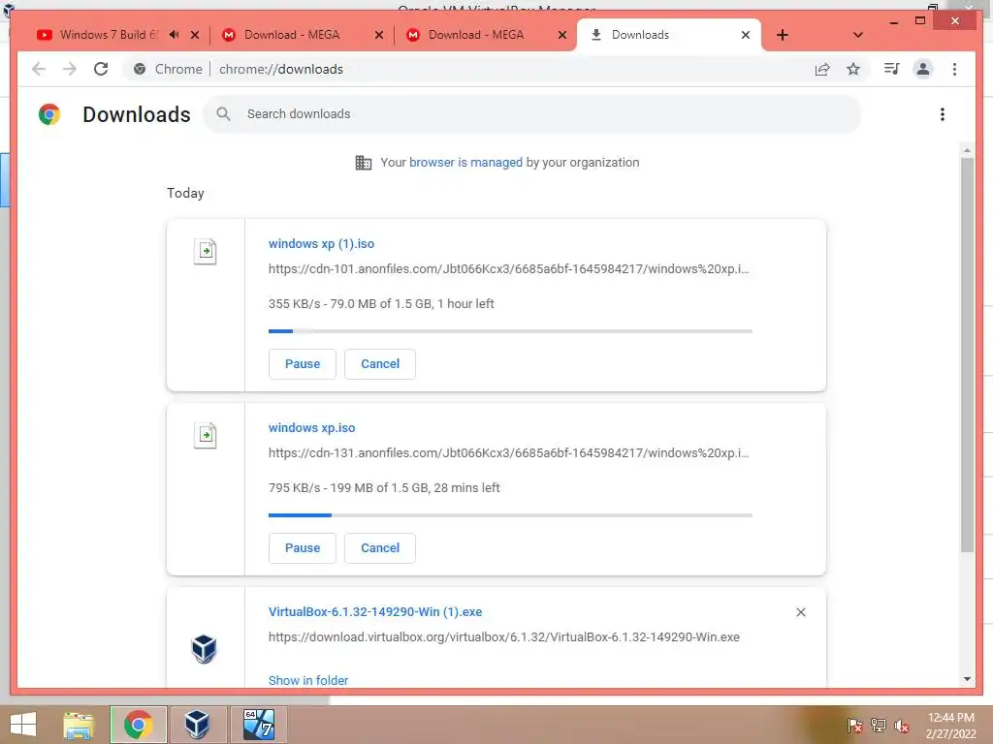Open the Windows Start button
Viewport: 993px width, 744px height.
point(23,725)
